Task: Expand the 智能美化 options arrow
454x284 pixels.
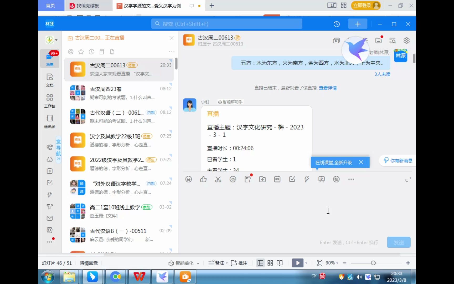Action: [x=198, y=263]
